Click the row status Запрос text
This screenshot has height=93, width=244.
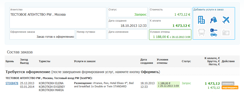click(186, 83)
